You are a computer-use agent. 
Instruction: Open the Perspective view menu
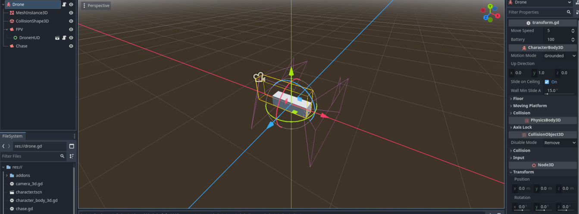[x=96, y=6]
